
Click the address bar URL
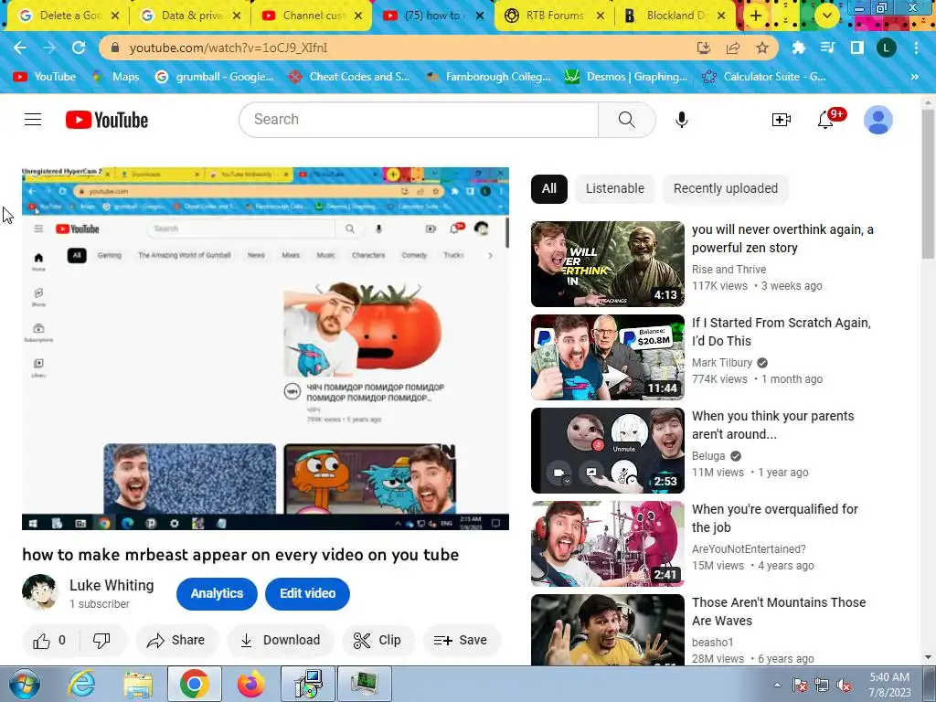228,48
